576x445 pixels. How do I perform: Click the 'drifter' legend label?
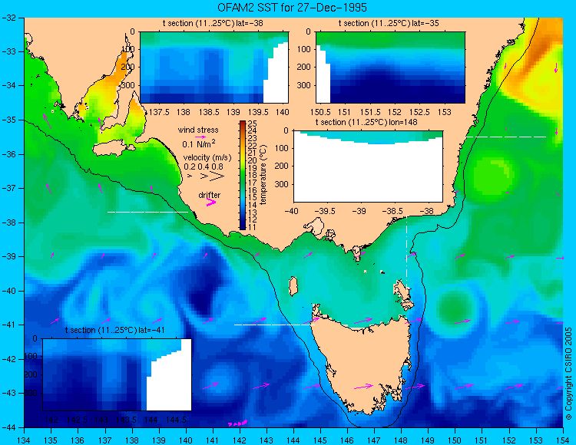210,195
